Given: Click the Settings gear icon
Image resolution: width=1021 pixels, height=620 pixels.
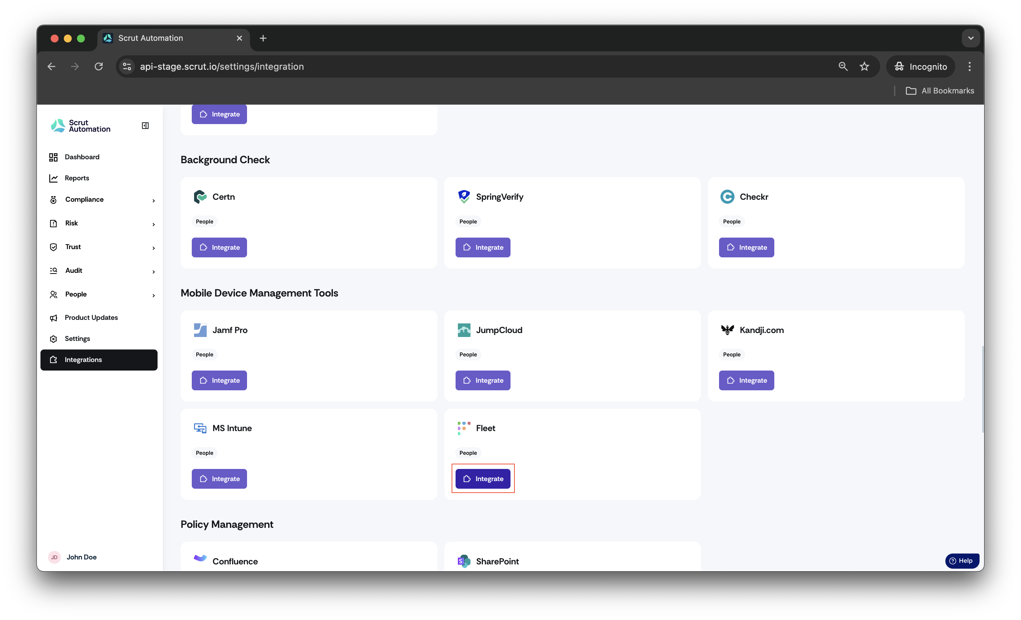Looking at the screenshot, I should point(54,339).
